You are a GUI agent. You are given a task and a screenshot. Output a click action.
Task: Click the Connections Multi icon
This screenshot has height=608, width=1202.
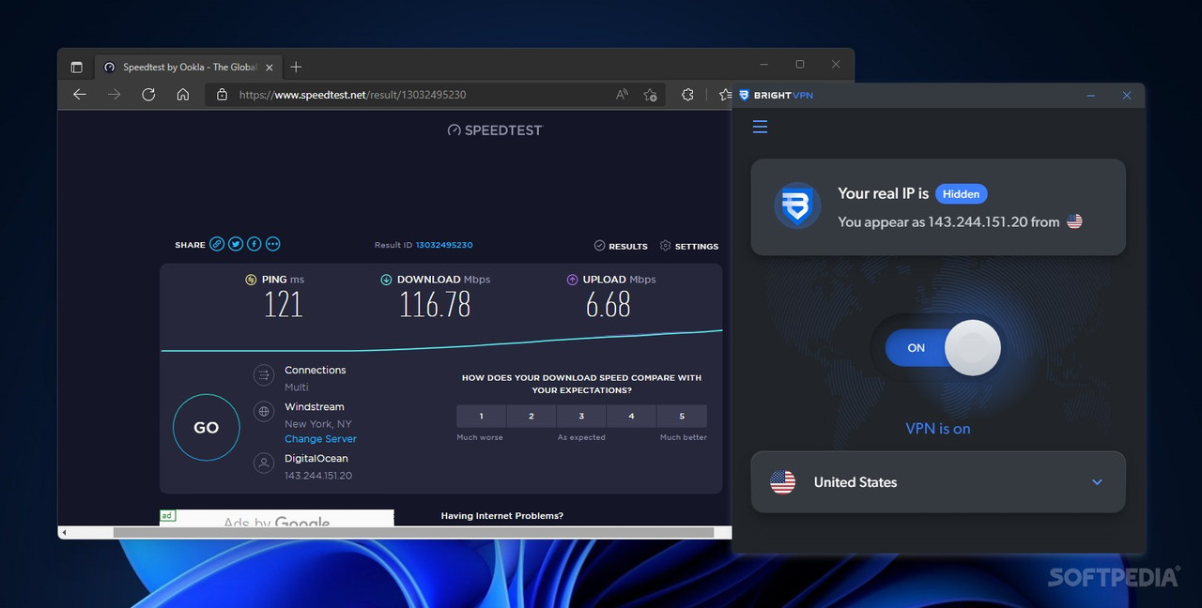(264, 375)
